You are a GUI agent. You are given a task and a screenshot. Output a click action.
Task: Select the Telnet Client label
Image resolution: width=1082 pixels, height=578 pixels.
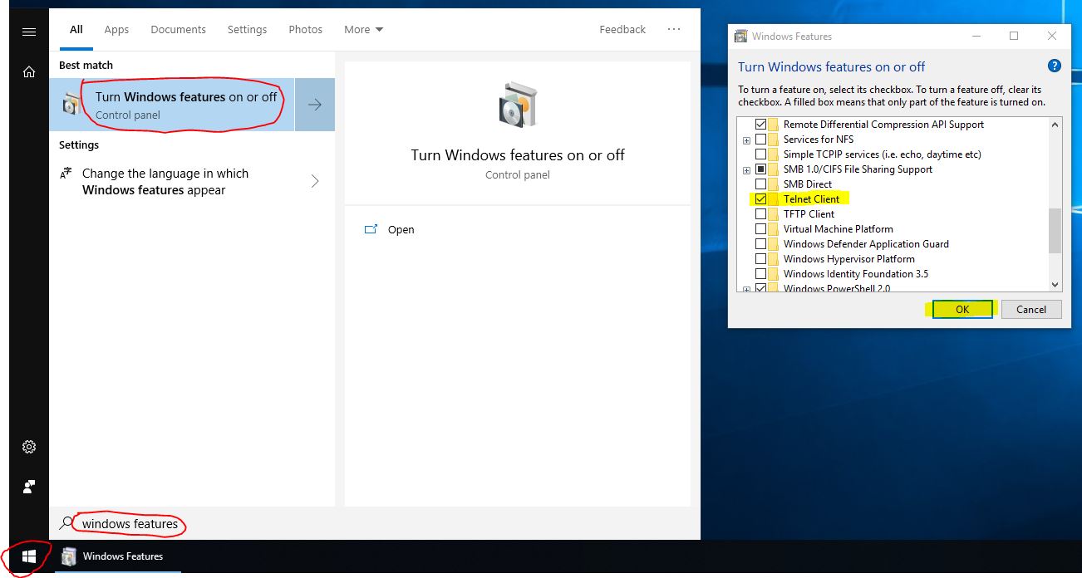(811, 199)
